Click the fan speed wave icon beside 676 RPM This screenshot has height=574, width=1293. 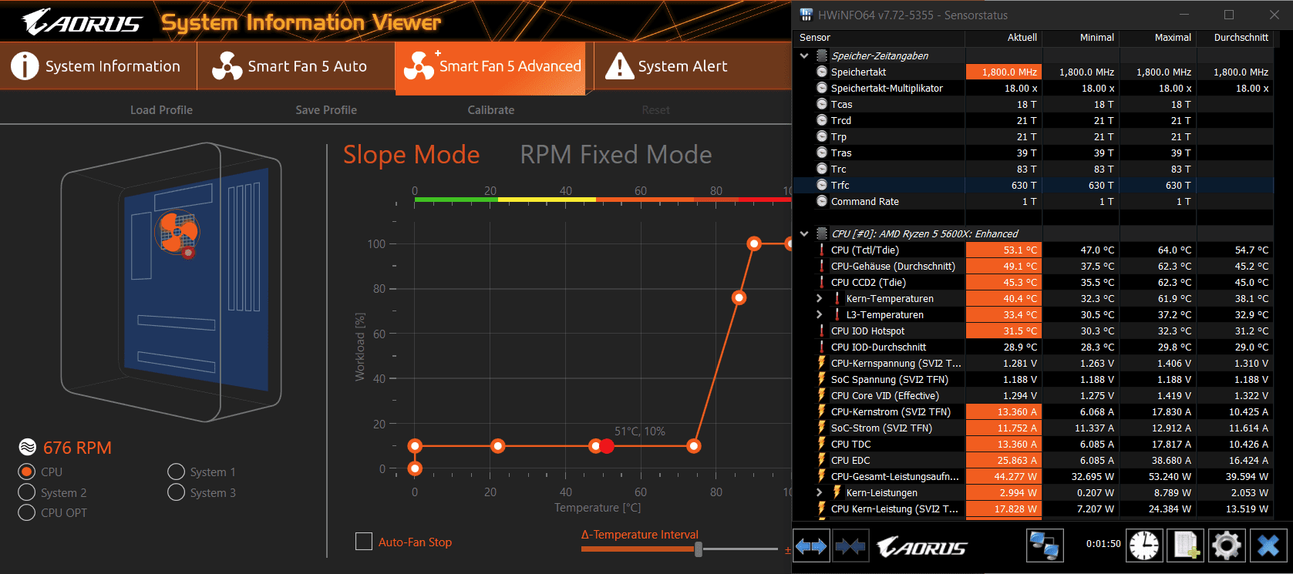coord(28,448)
